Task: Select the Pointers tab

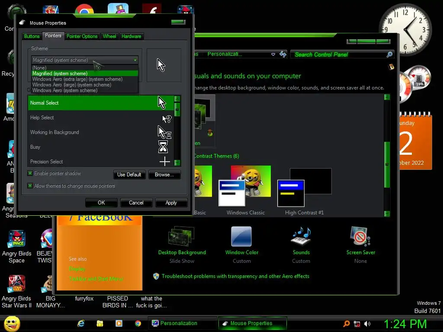Action: click(x=53, y=35)
